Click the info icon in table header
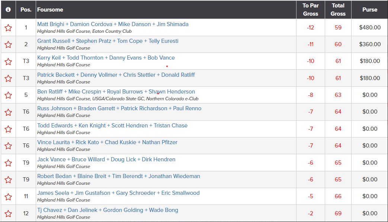The height and width of the screenshot is (222, 388). 8,10
